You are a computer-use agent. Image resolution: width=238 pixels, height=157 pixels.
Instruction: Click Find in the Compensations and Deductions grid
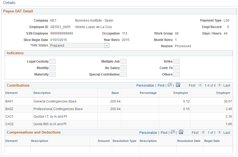tap(164, 132)
